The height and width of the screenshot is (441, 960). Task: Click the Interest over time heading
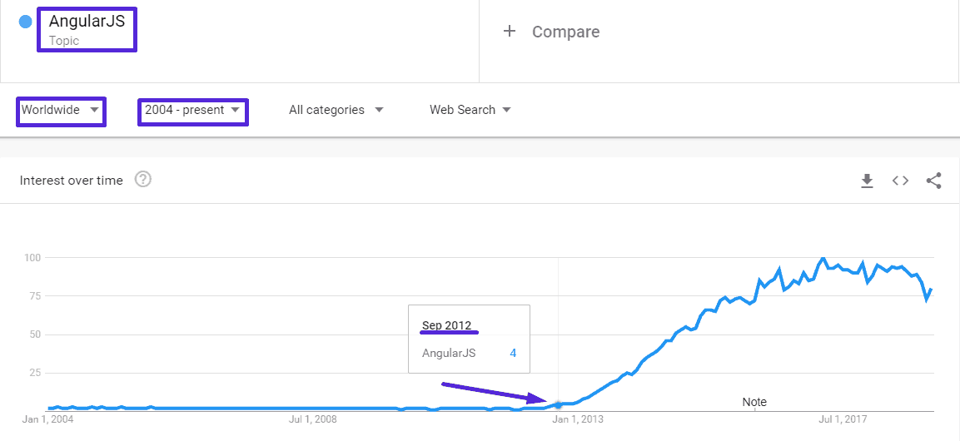tap(72, 181)
